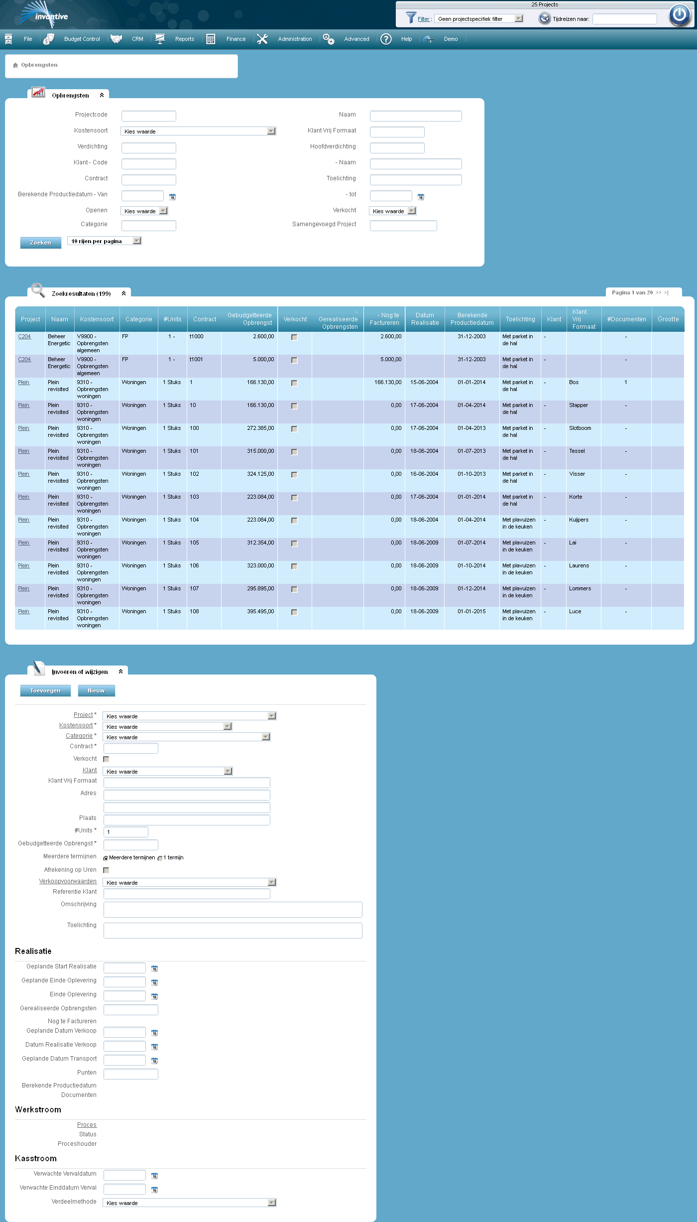Click the Help question mark icon

point(386,39)
